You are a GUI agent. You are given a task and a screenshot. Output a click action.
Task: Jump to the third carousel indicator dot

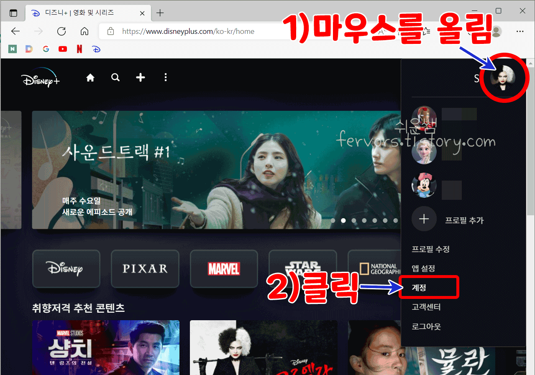[354, 220]
